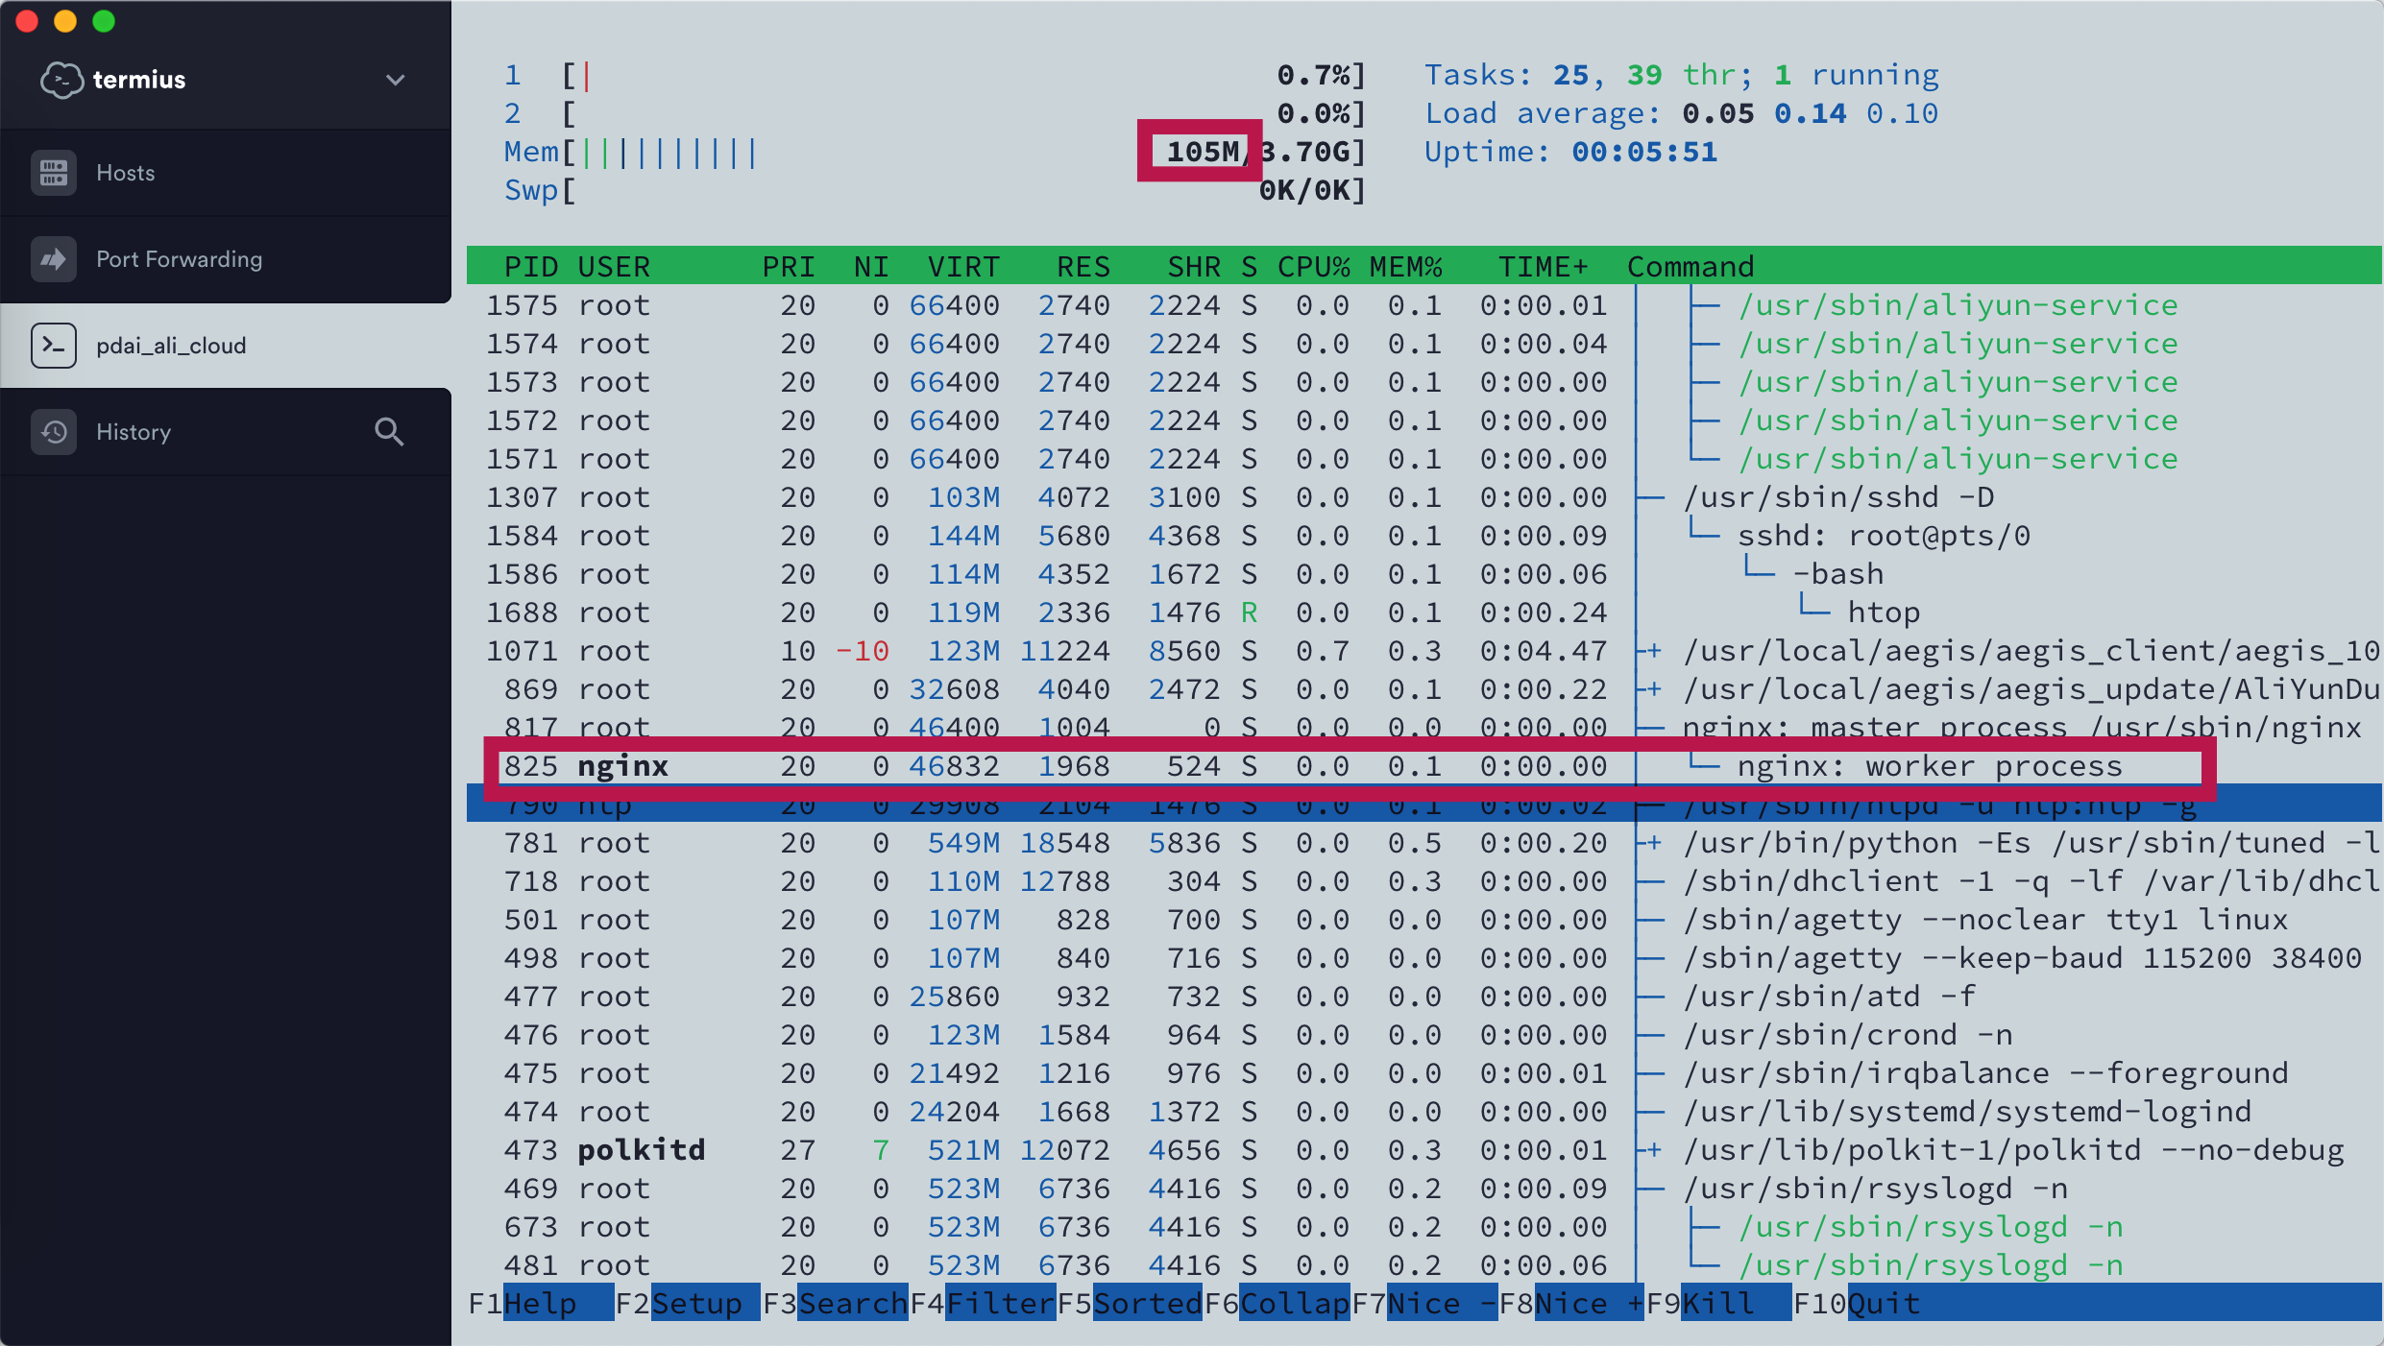Click the search magnifier icon in History
Image resolution: width=2384 pixels, height=1346 pixels.
click(389, 432)
